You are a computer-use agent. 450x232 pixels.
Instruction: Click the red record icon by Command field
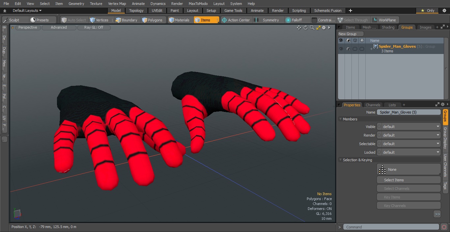(444, 227)
